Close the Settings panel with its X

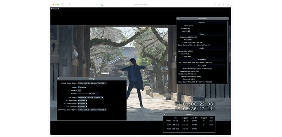click(59, 79)
